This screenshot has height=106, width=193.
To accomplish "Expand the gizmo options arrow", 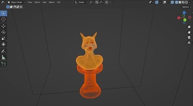I will point(160,2).
